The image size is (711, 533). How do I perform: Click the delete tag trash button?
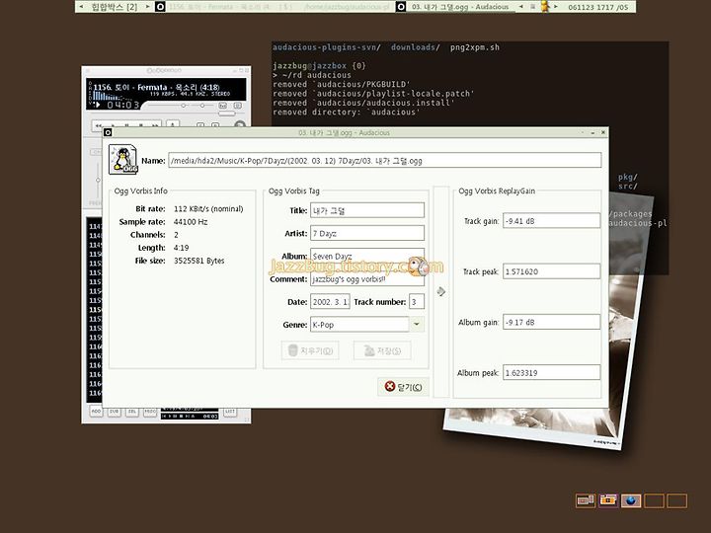[x=310, y=350]
